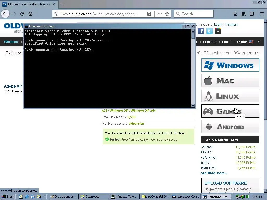Viewport: 267px width, 200px height.
Task: Bookmark this page with the star icon
Action: 167,14
